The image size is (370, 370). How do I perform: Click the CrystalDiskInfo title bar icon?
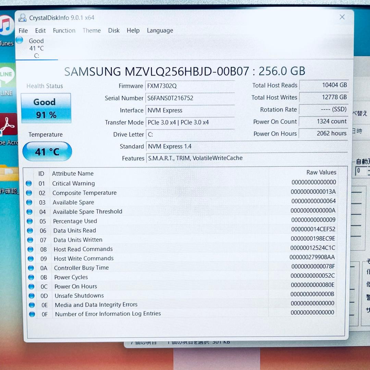(x=23, y=17)
